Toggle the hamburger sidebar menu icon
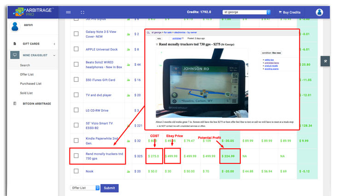349x196 pixels. coord(68,12)
